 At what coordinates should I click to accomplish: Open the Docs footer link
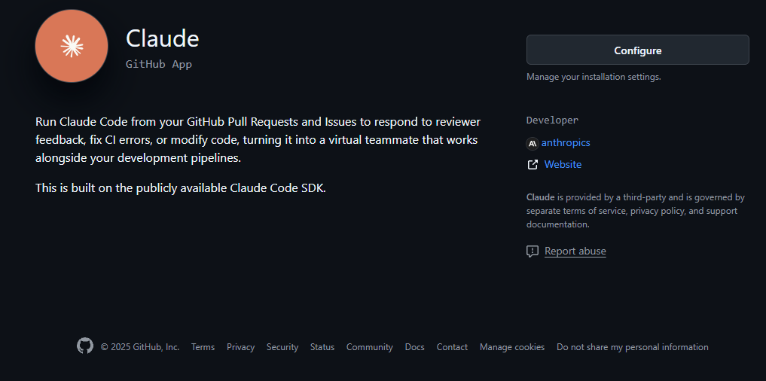(x=415, y=347)
